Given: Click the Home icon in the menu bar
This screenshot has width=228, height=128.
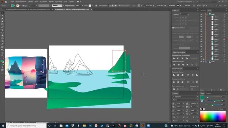Looking at the screenshot, I should (x=6, y=2).
